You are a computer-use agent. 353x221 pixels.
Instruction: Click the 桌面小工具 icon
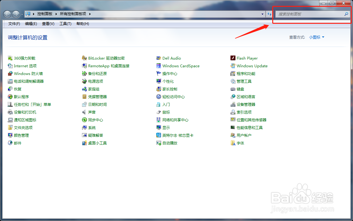click(x=84, y=143)
